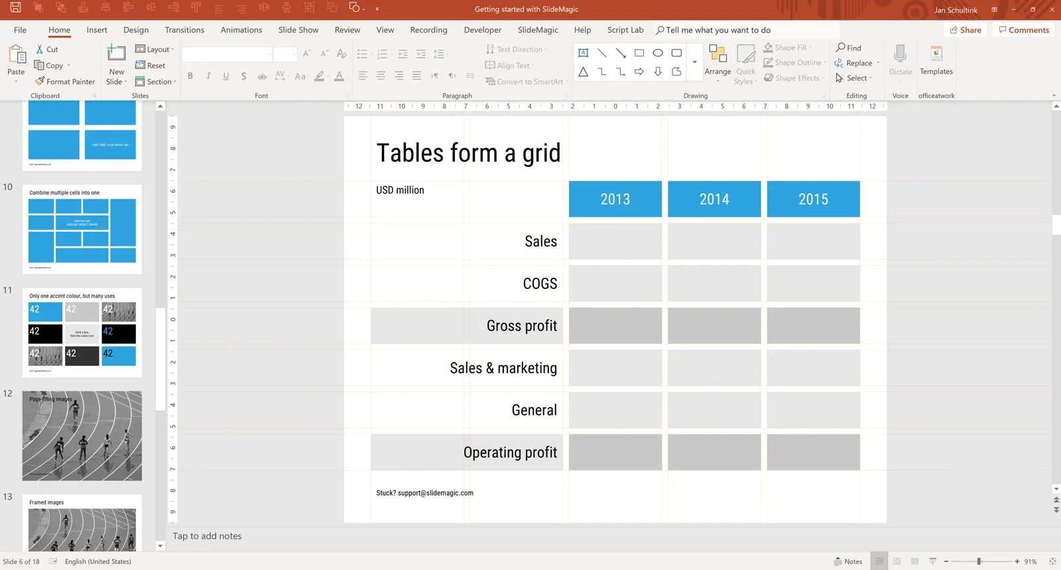Click the Find magnifier icon

point(840,48)
